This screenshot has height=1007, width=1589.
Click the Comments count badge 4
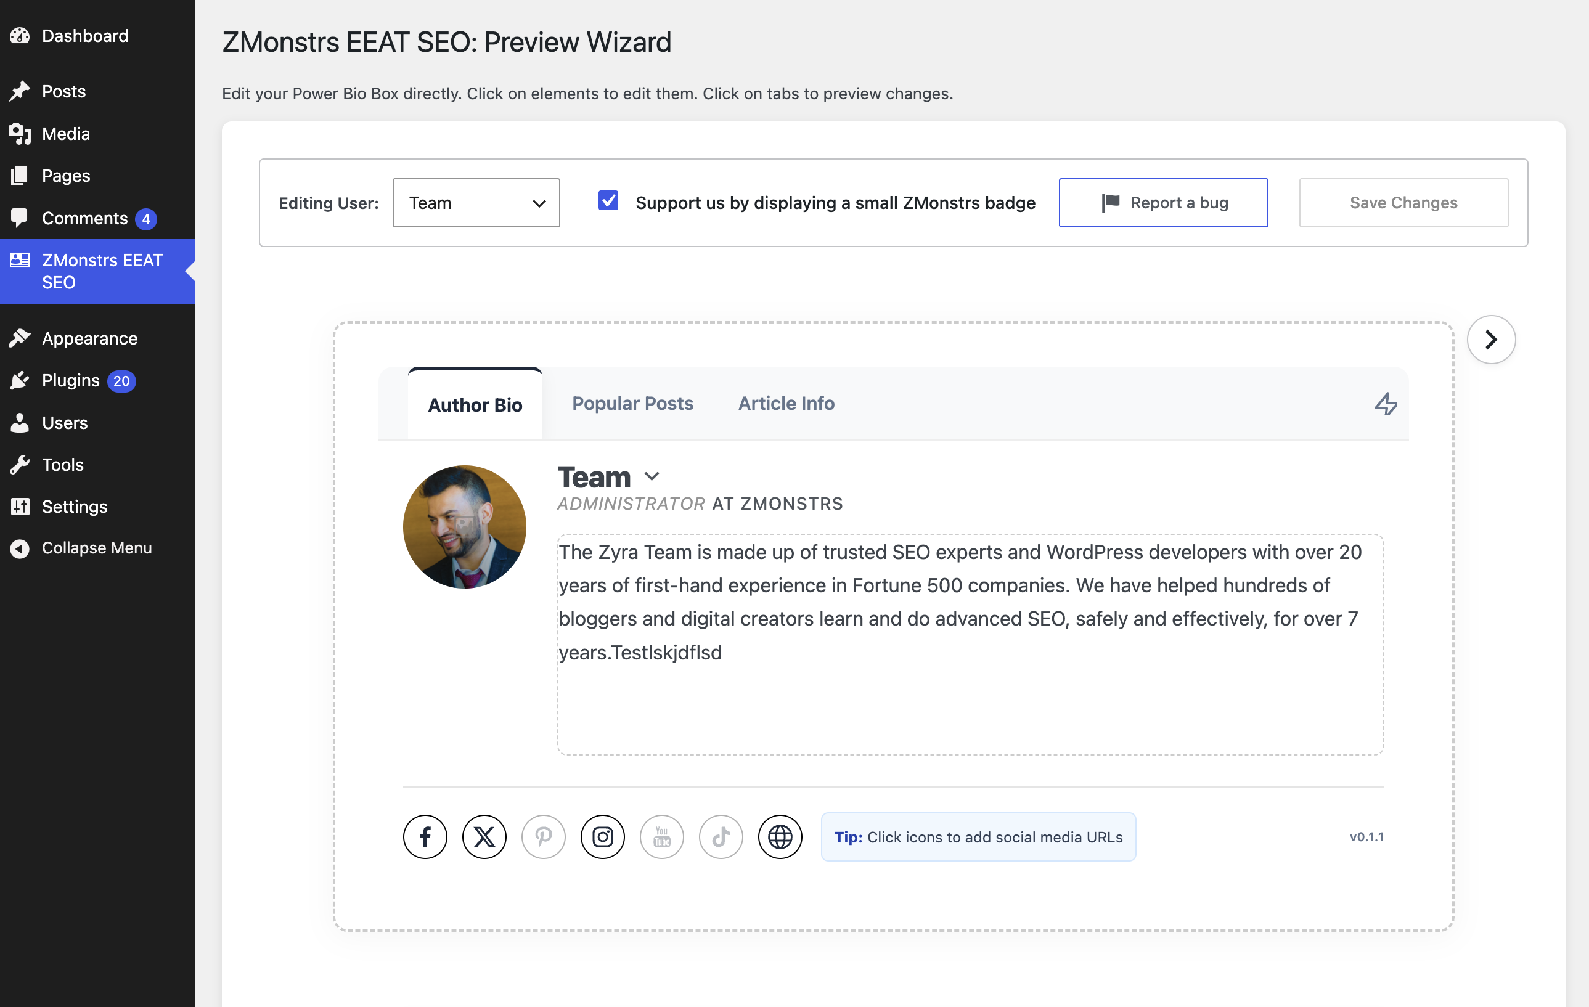(x=146, y=218)
